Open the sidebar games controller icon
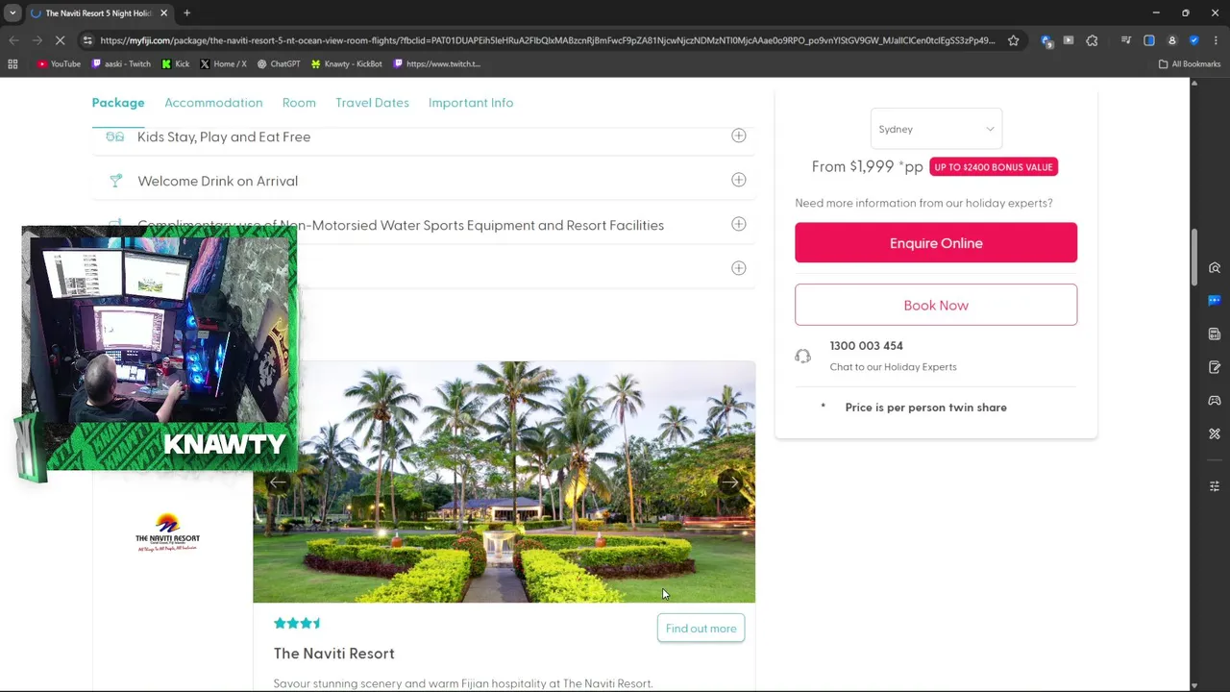1230x692 pixels. pyautogui.click(x=1215, y=400)
